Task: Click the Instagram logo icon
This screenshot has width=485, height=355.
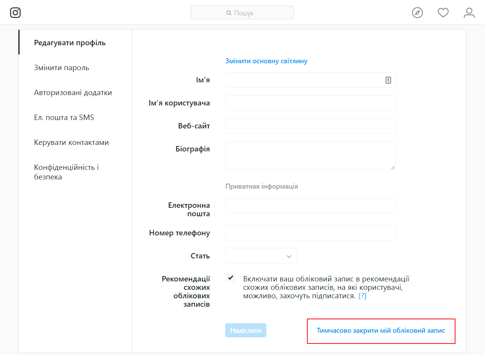Action: pyautogui.click(x=15, y=13)
